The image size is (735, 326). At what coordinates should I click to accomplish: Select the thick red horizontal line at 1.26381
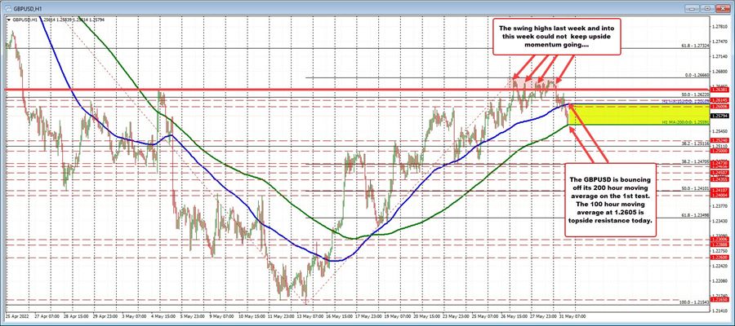(359, 89)
